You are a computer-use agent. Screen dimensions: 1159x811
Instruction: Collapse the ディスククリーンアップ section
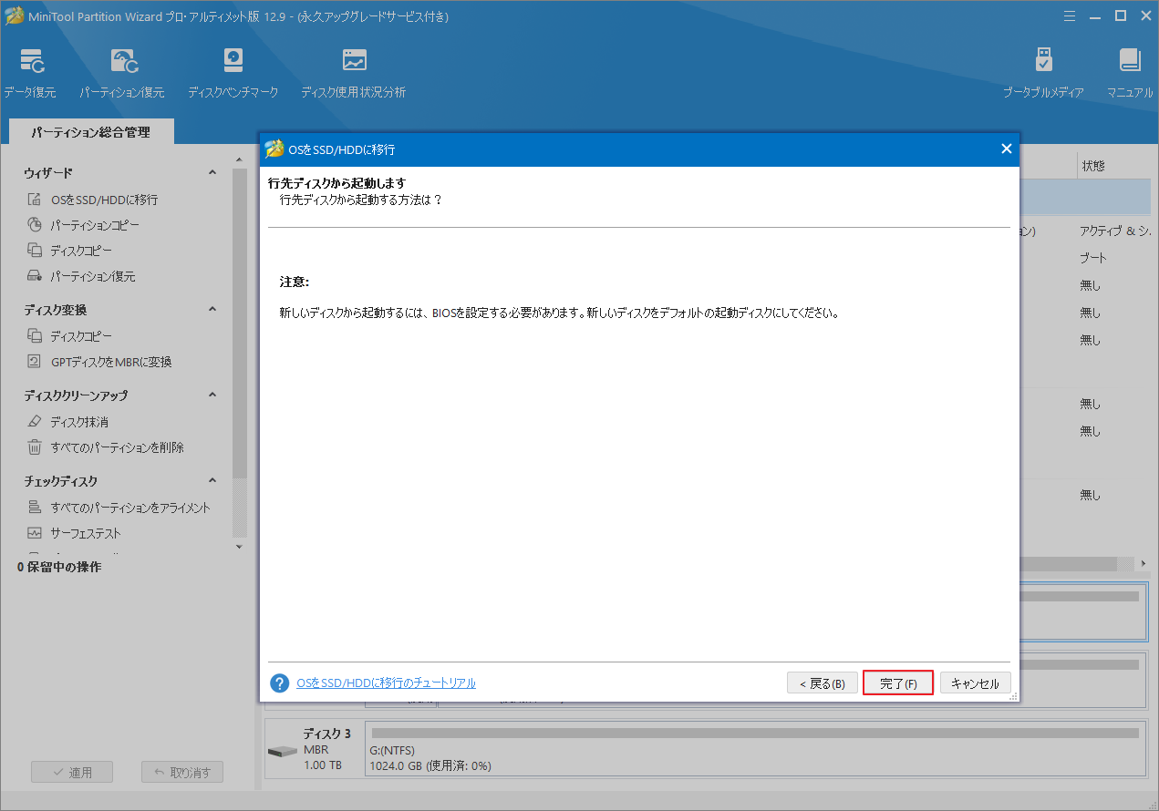pyautogui.click(x=212, y=395)
